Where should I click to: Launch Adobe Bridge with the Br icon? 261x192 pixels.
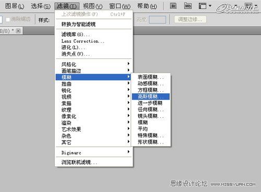point(173,6)
